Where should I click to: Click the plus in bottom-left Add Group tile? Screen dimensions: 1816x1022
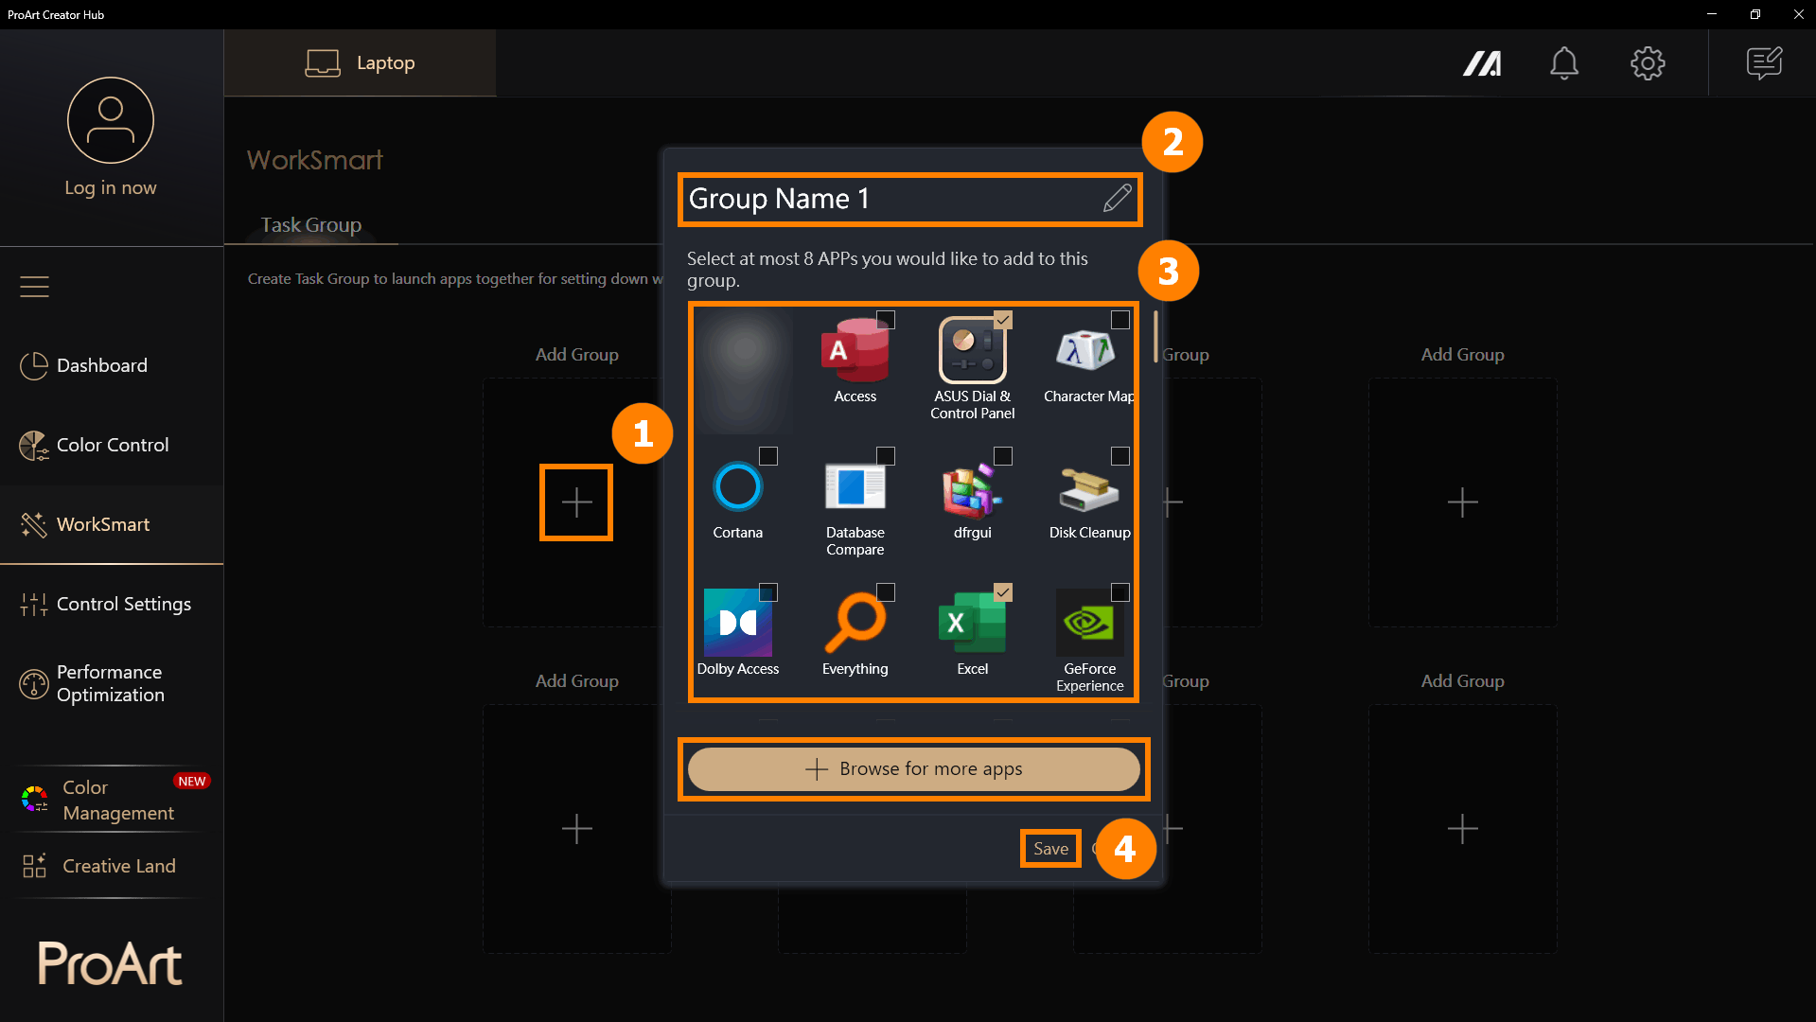coord(576,829)
